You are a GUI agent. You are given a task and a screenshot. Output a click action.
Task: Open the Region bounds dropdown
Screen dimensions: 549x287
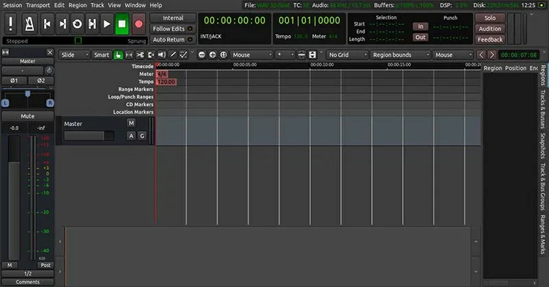coord(400,55)
